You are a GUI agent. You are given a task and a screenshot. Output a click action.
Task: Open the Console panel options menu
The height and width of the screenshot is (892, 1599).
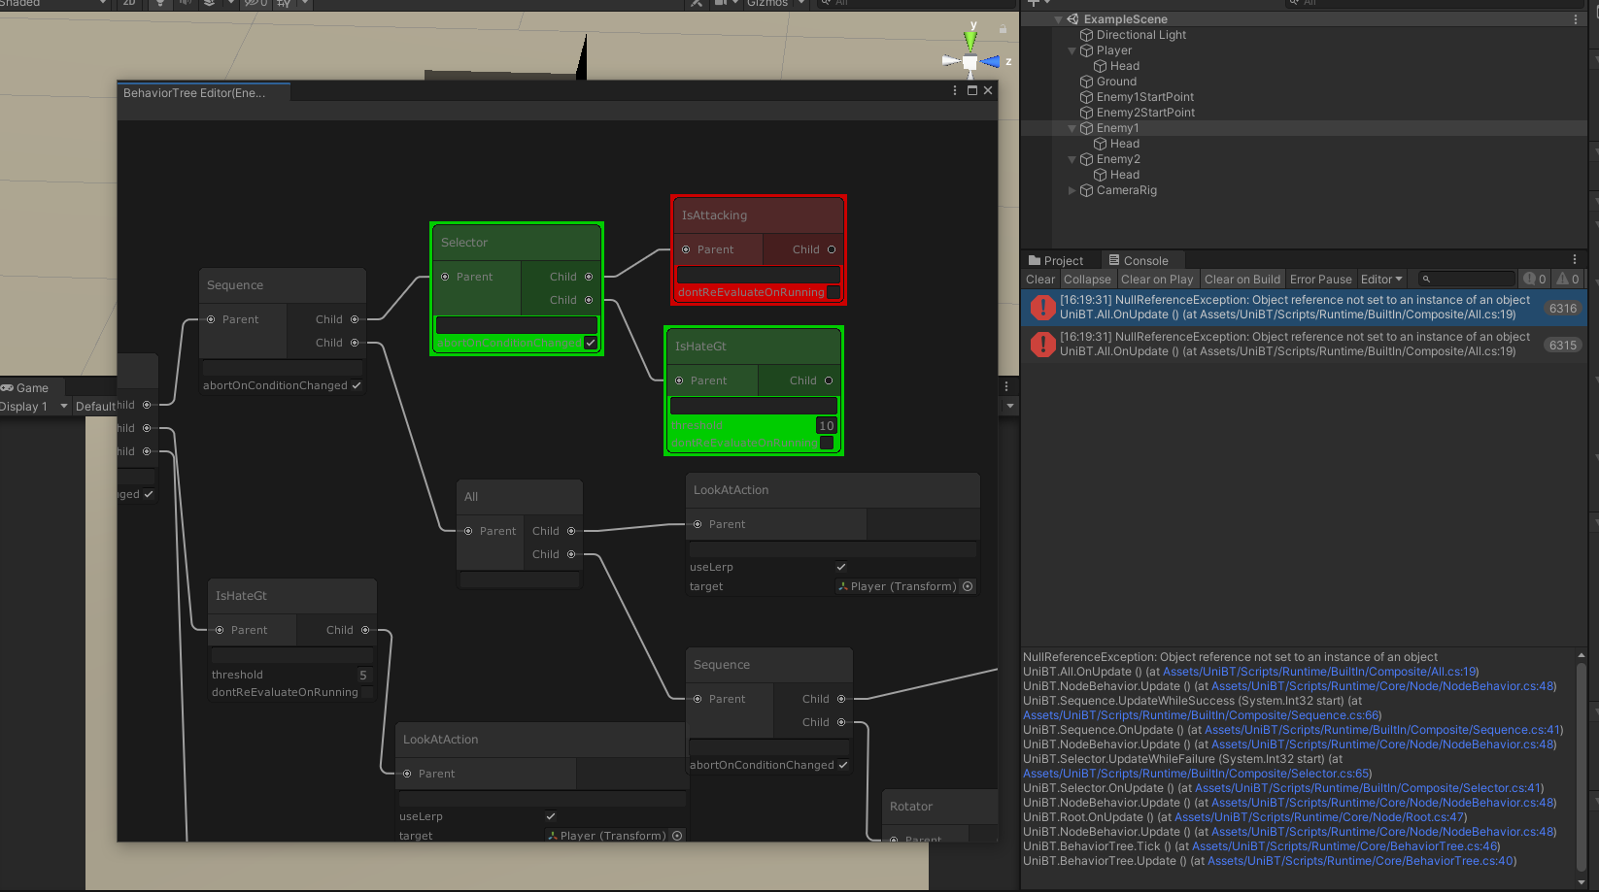(x=1575, y=260)
